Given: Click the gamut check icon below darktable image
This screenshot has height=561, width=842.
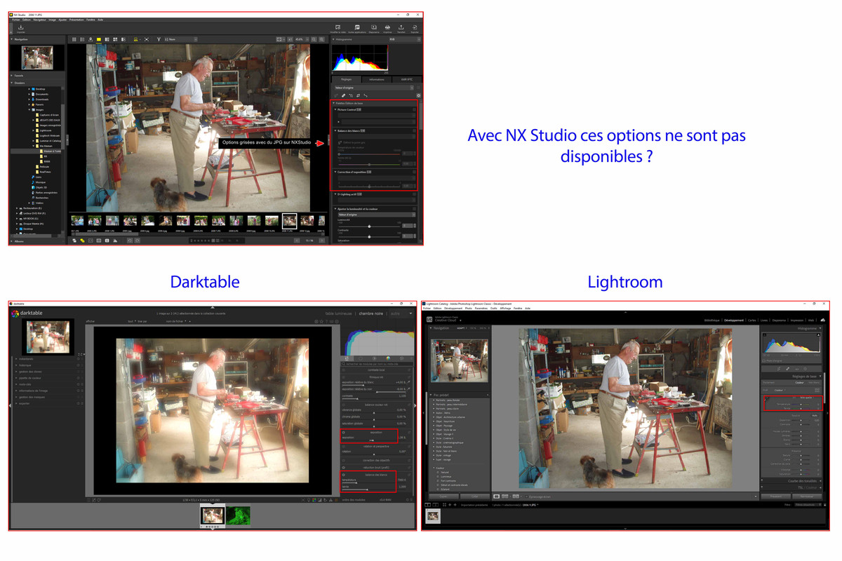Looking at the screenshot, I should [x=330, y=500].
